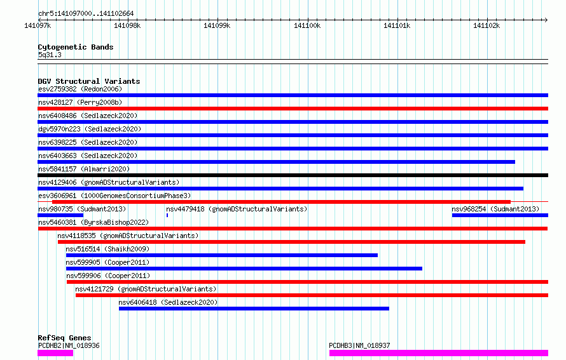This screenshot has width=566, height=360.
Task: Click the 141100k ruler position
Action: (x=307, y=25)
